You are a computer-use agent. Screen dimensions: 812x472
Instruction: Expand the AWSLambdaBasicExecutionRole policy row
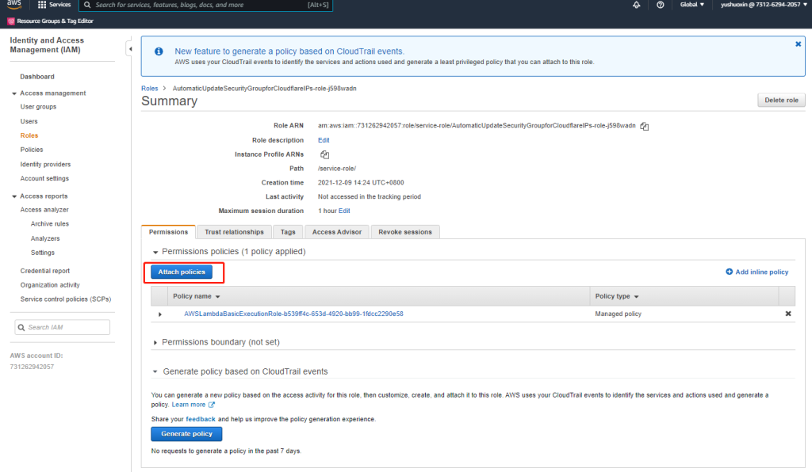160,314
